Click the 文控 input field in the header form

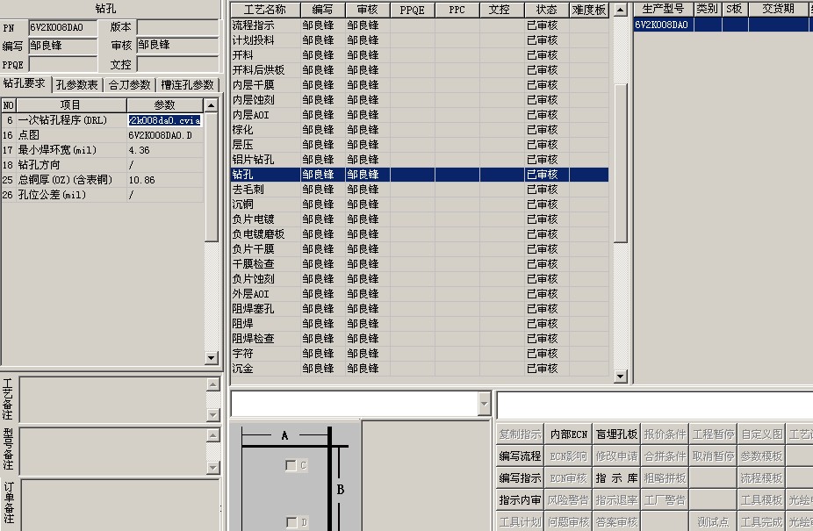coord(178,64)
